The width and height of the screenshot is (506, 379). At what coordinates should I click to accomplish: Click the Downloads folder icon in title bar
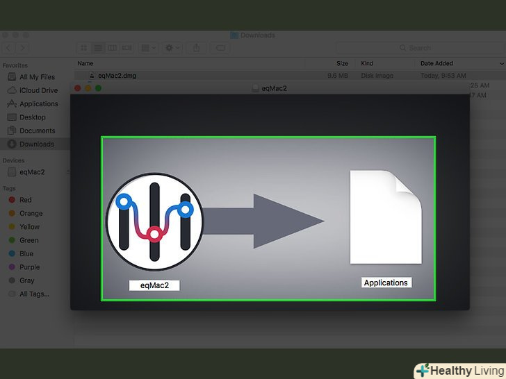tap(234, 35)
